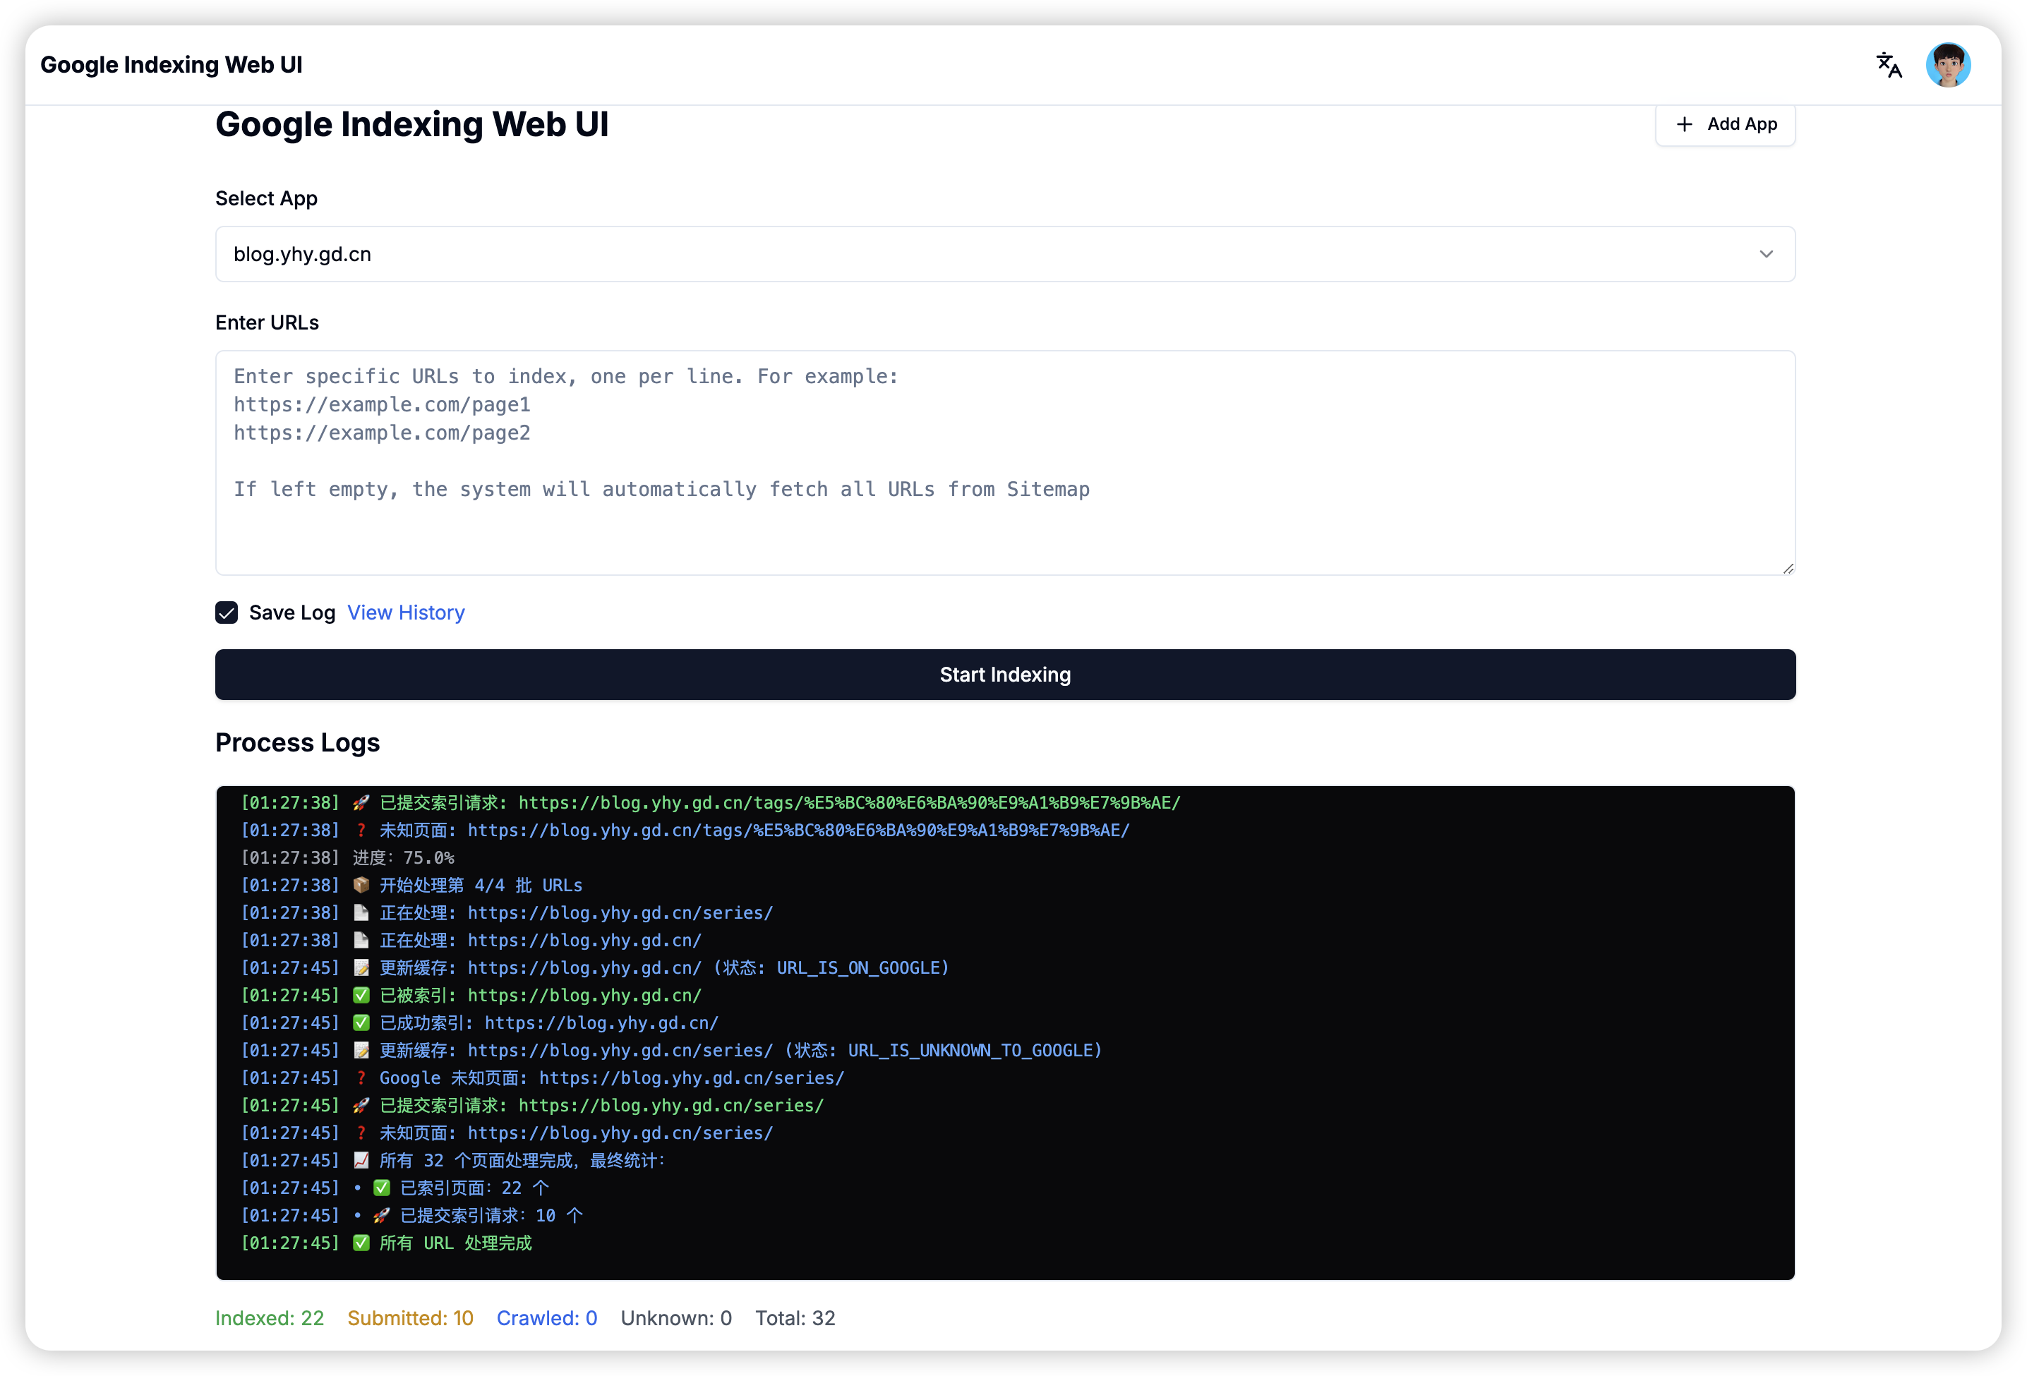Click the Google Indexing Web UI header title

[x=171, y=66]
